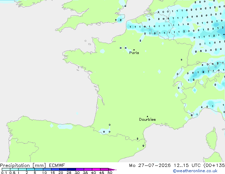
Task: Click legend swatch between 1 and 2
Action: [22, 169]
